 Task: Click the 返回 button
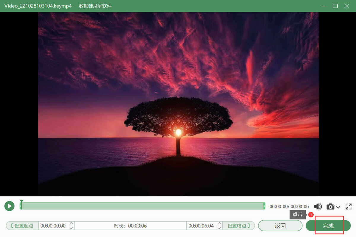pyautogui.click(x=280, y=226)
